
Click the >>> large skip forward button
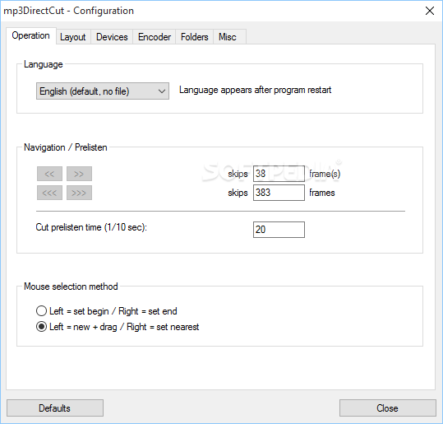(x=79, y=193)
